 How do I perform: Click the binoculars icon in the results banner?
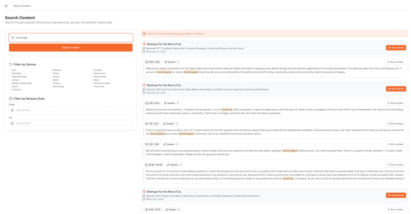pyautogui.click(x=144, y=34)
